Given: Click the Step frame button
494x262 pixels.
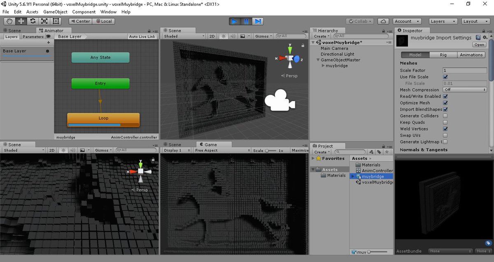Looking at the screenshot, I should pos(258,21).
